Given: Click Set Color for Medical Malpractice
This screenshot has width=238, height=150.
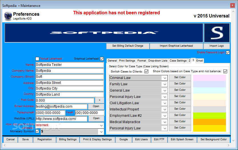Looking at the screenshot, I should point(180,121).
